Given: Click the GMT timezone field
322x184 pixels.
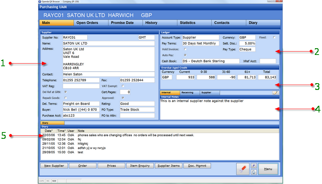Looking at the screenshot, I should (146, 38).
